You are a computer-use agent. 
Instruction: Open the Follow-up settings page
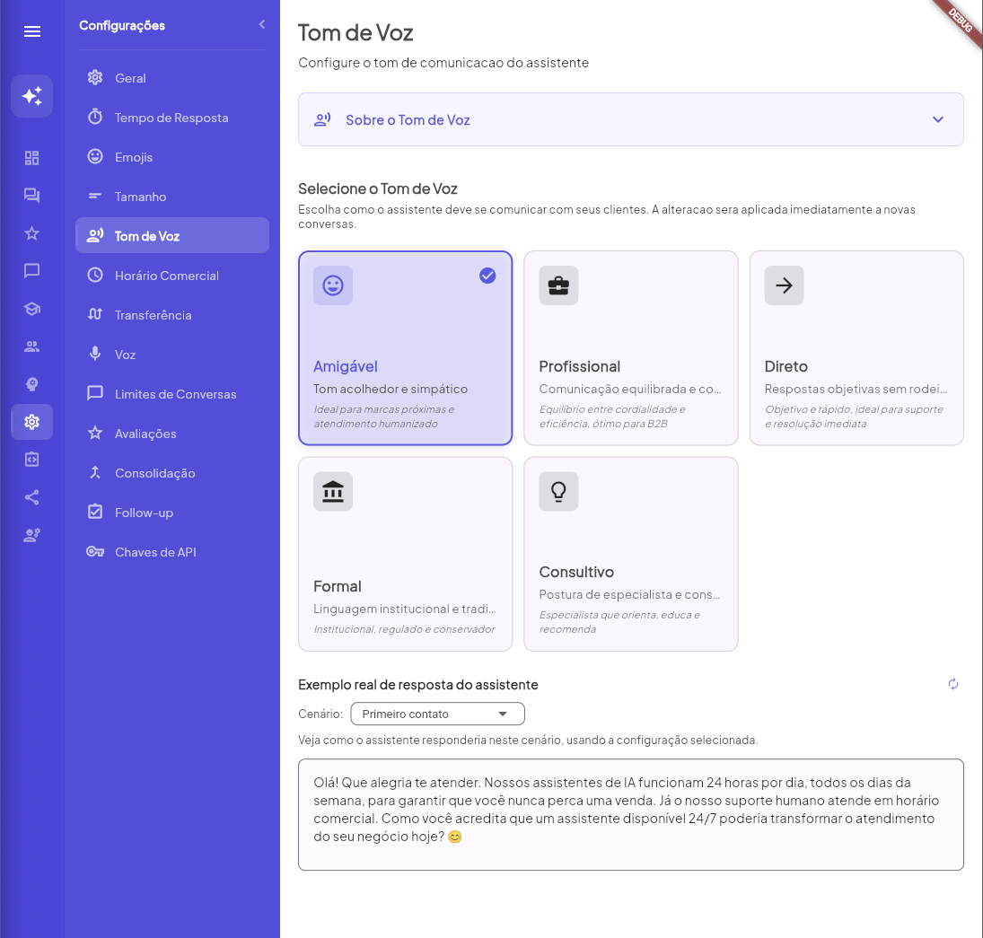[x=144, y=513]
